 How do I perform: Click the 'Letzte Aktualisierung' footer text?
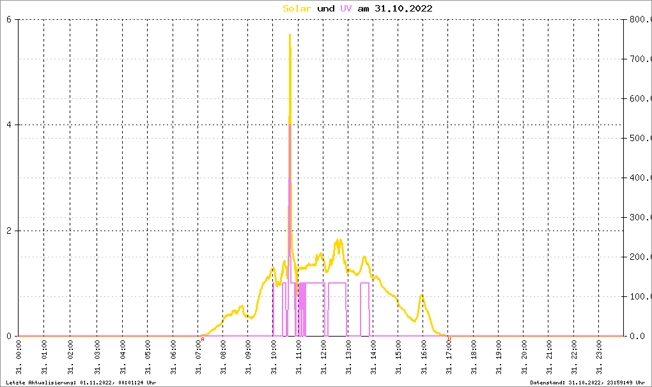click(x=81, y=383)
